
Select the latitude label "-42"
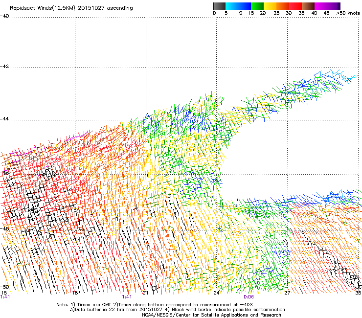[4, 67]
